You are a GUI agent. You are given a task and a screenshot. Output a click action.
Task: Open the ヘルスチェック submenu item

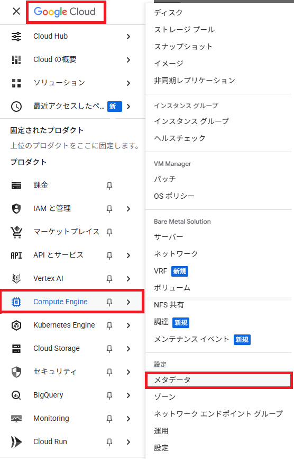pos(180,138)
